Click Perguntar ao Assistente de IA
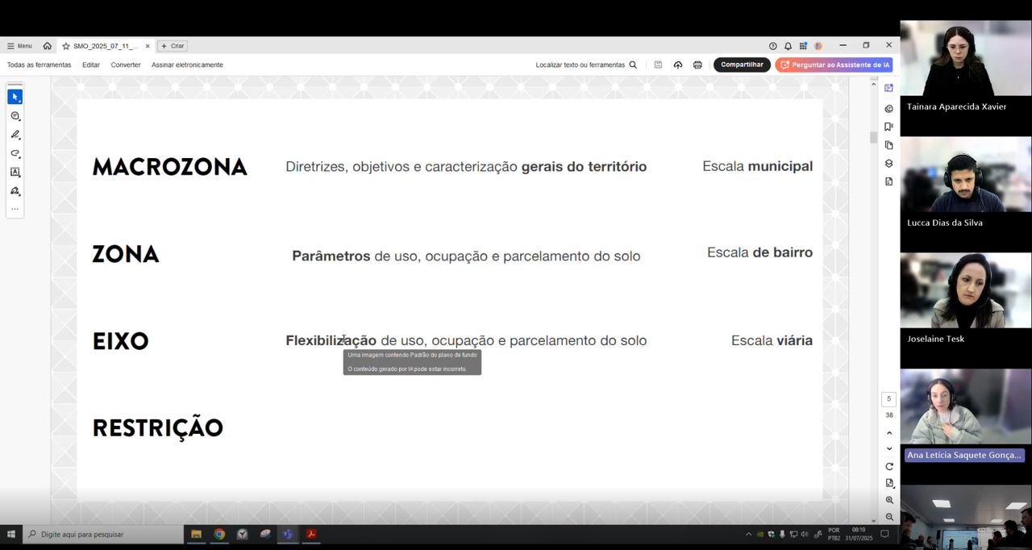Screen dimensions: 1032x550 coord(834,65)
